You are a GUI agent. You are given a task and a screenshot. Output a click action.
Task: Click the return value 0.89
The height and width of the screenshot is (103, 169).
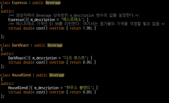coord(87,92)
